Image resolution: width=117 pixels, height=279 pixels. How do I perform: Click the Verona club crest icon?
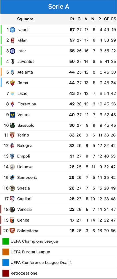12,115
